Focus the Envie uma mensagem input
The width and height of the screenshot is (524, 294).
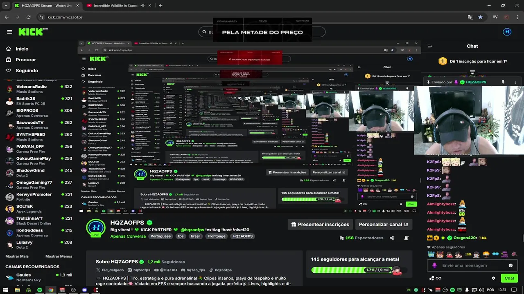(473, 265)
